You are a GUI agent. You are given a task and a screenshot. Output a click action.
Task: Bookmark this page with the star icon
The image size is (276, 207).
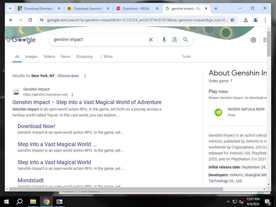click(232, 20)
